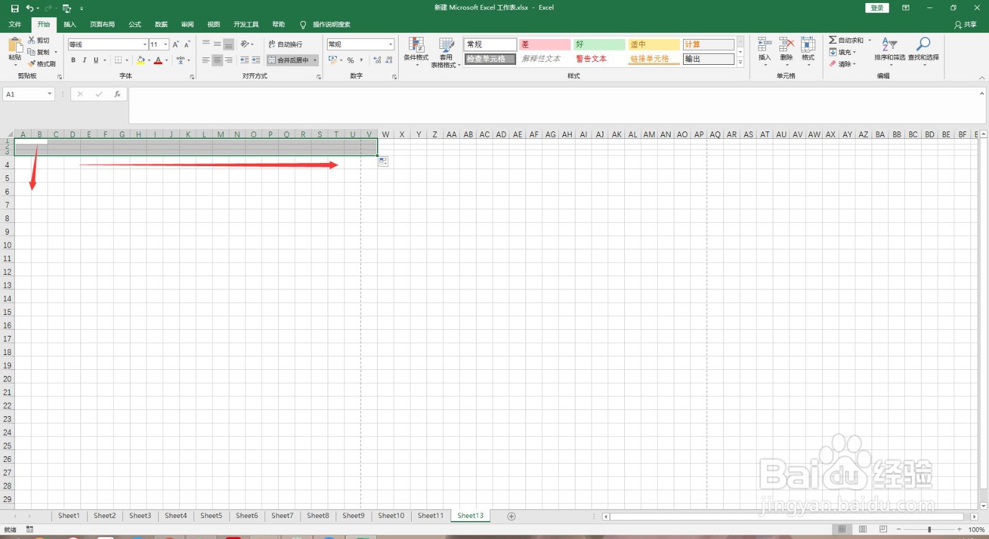Select the Format Painter brush
The height and width of the screenshot is (539, 989).
(32, 64)
